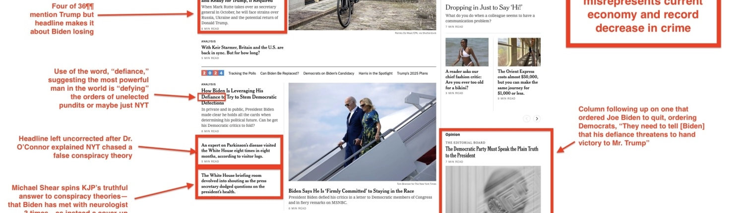Select 'Democrats on Biden's Candidacy' link
744x213 pixels.
(x=329, y=73)
